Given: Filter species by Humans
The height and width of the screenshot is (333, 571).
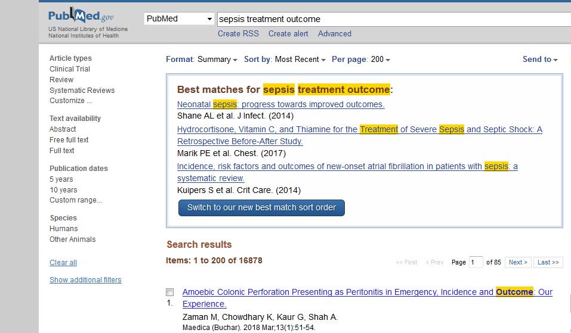Looking at the screenshot, I should point(63,229).
